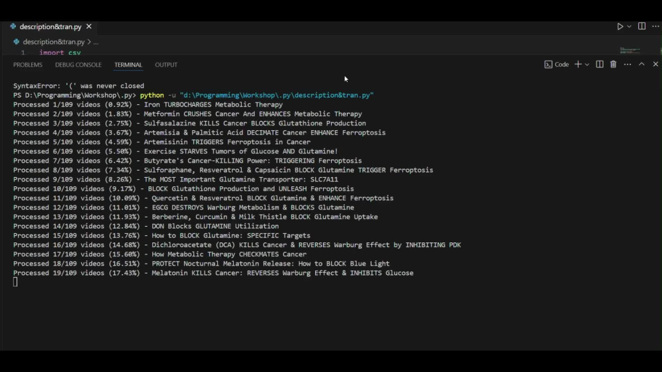Viewport: 662px width, 372px height.
Task: Create a new terminal with plus icon
Action: 578,64
